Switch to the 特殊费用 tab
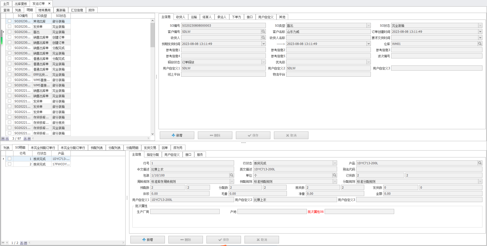 pyautogui.click(x=44, y=10)
